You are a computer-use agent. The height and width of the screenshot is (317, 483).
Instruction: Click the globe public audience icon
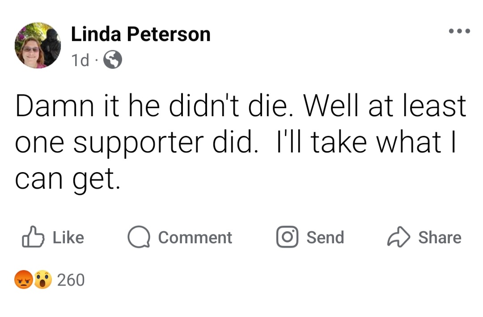(113, 60)
